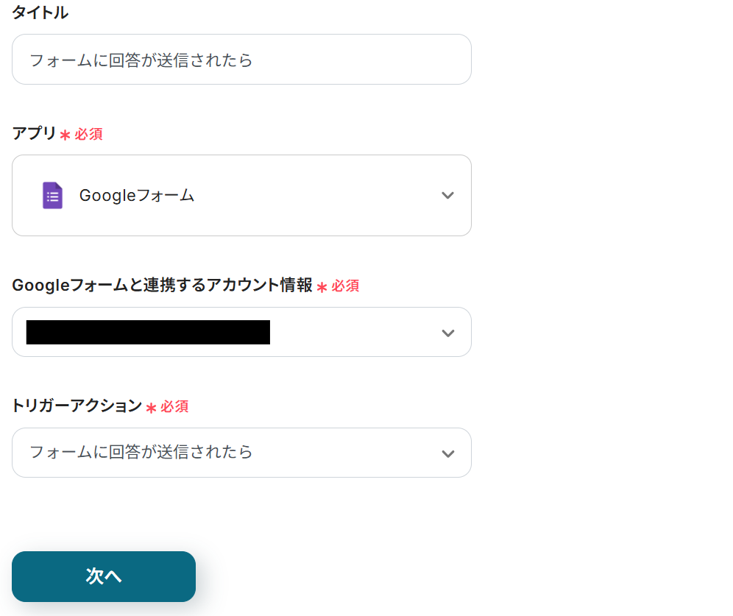Viewport: 733px width, 616px height.
Task: Click the トリガーアクション field label
Action: point(77,406)
